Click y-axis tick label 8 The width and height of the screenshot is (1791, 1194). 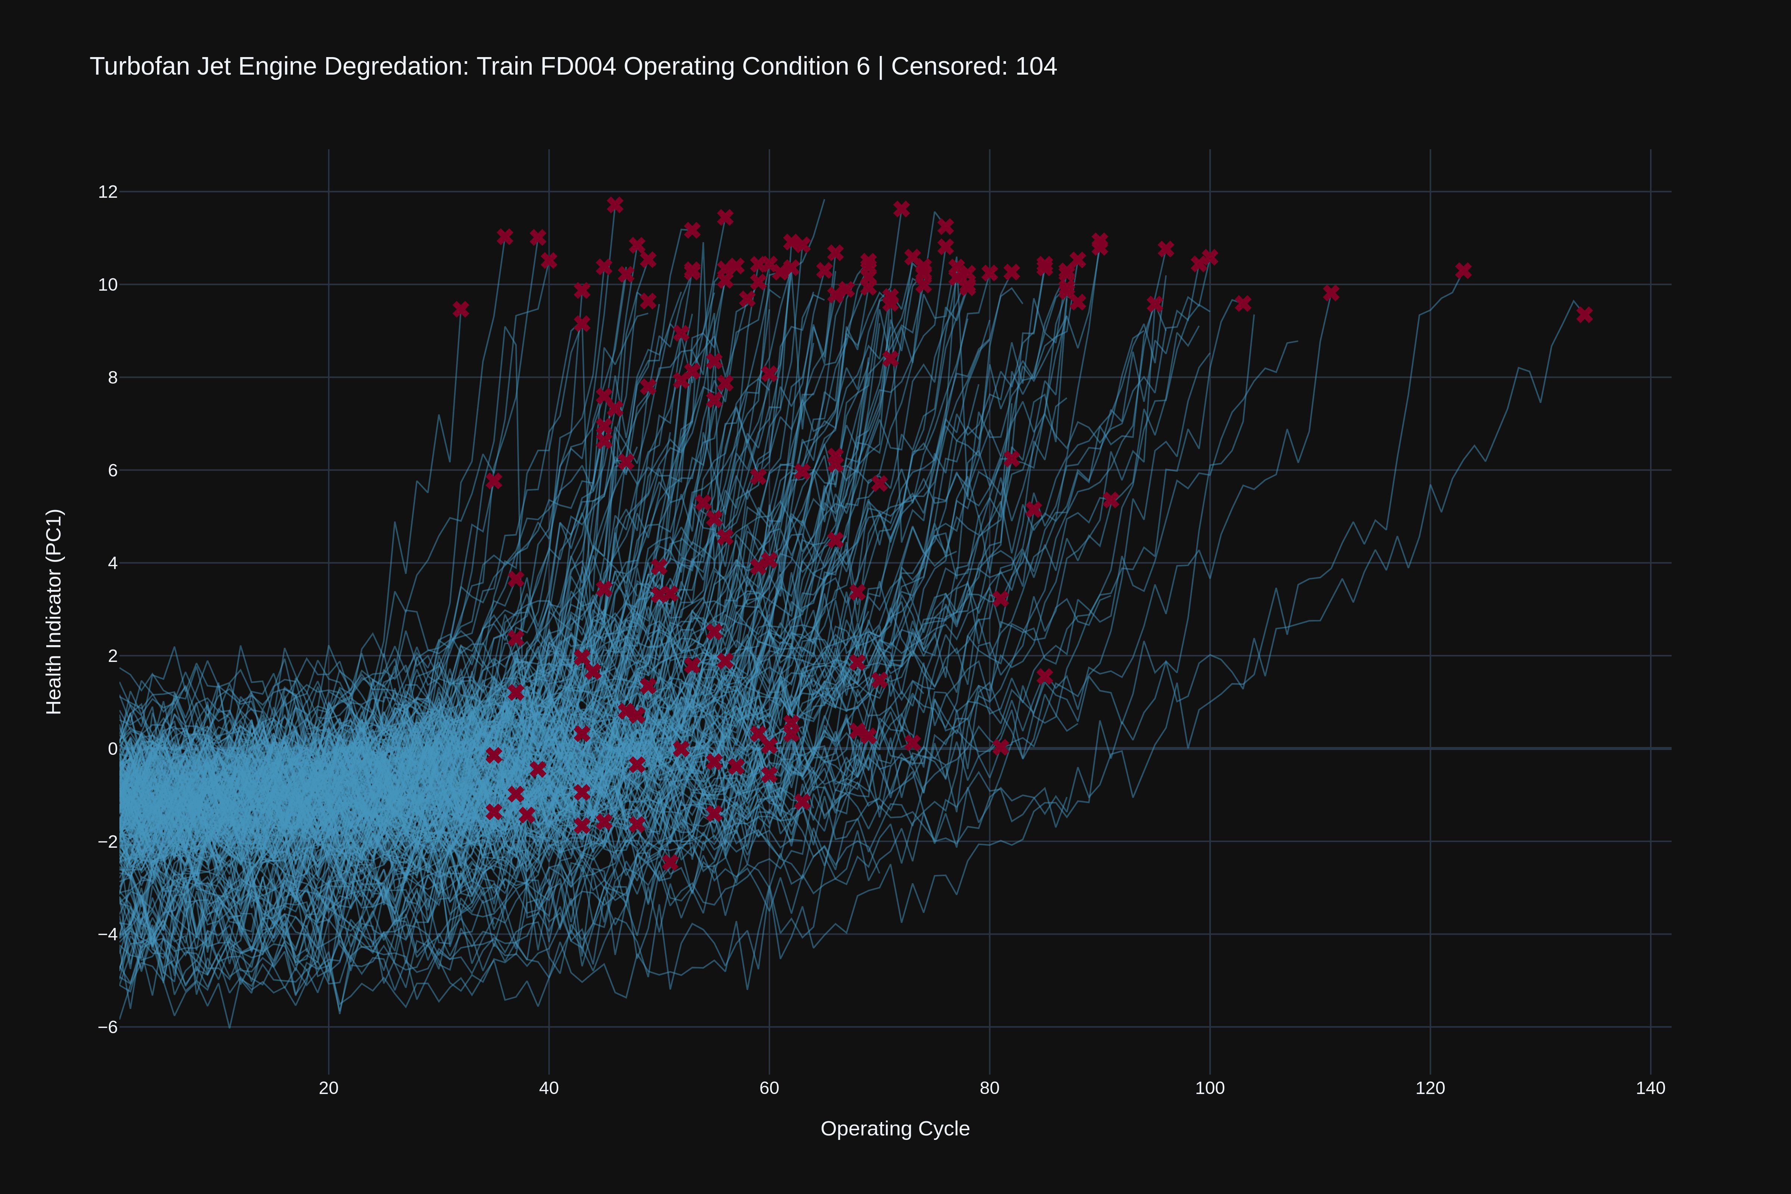click(x=113, y=378)
